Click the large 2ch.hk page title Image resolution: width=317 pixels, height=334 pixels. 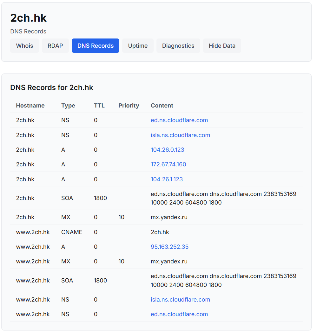coord(28,18)
